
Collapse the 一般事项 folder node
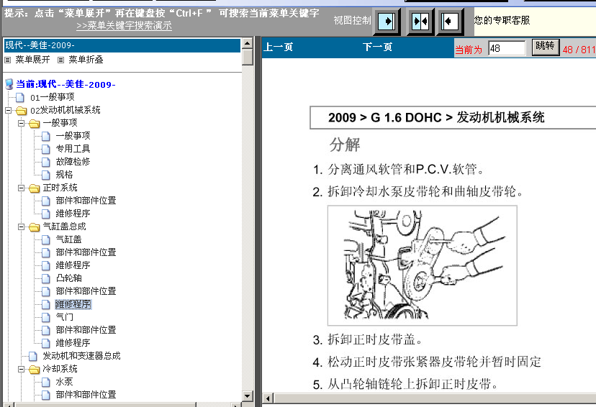(22, 123)
